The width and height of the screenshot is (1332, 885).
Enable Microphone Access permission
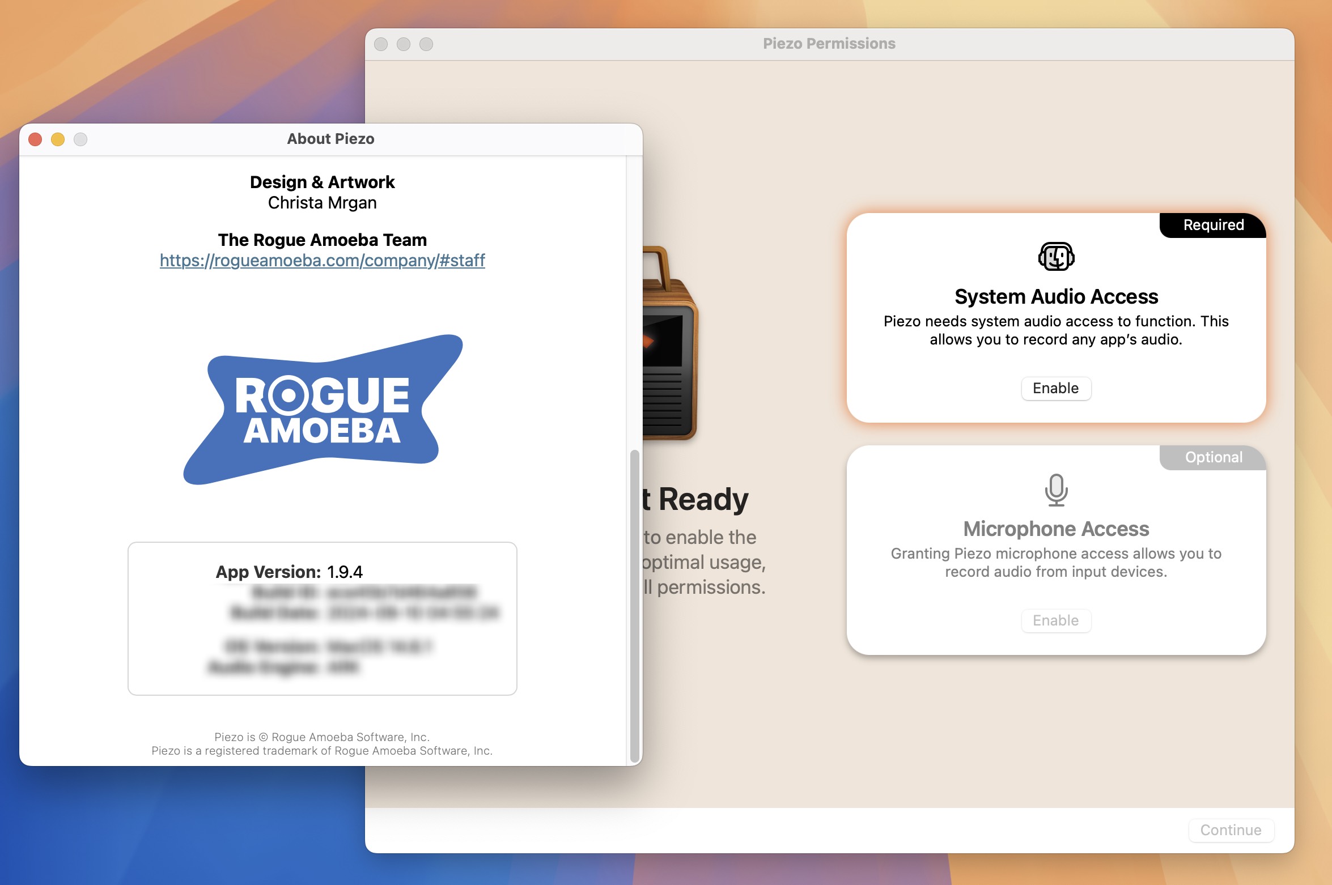pyautogui.click(x=1055, y=620)
